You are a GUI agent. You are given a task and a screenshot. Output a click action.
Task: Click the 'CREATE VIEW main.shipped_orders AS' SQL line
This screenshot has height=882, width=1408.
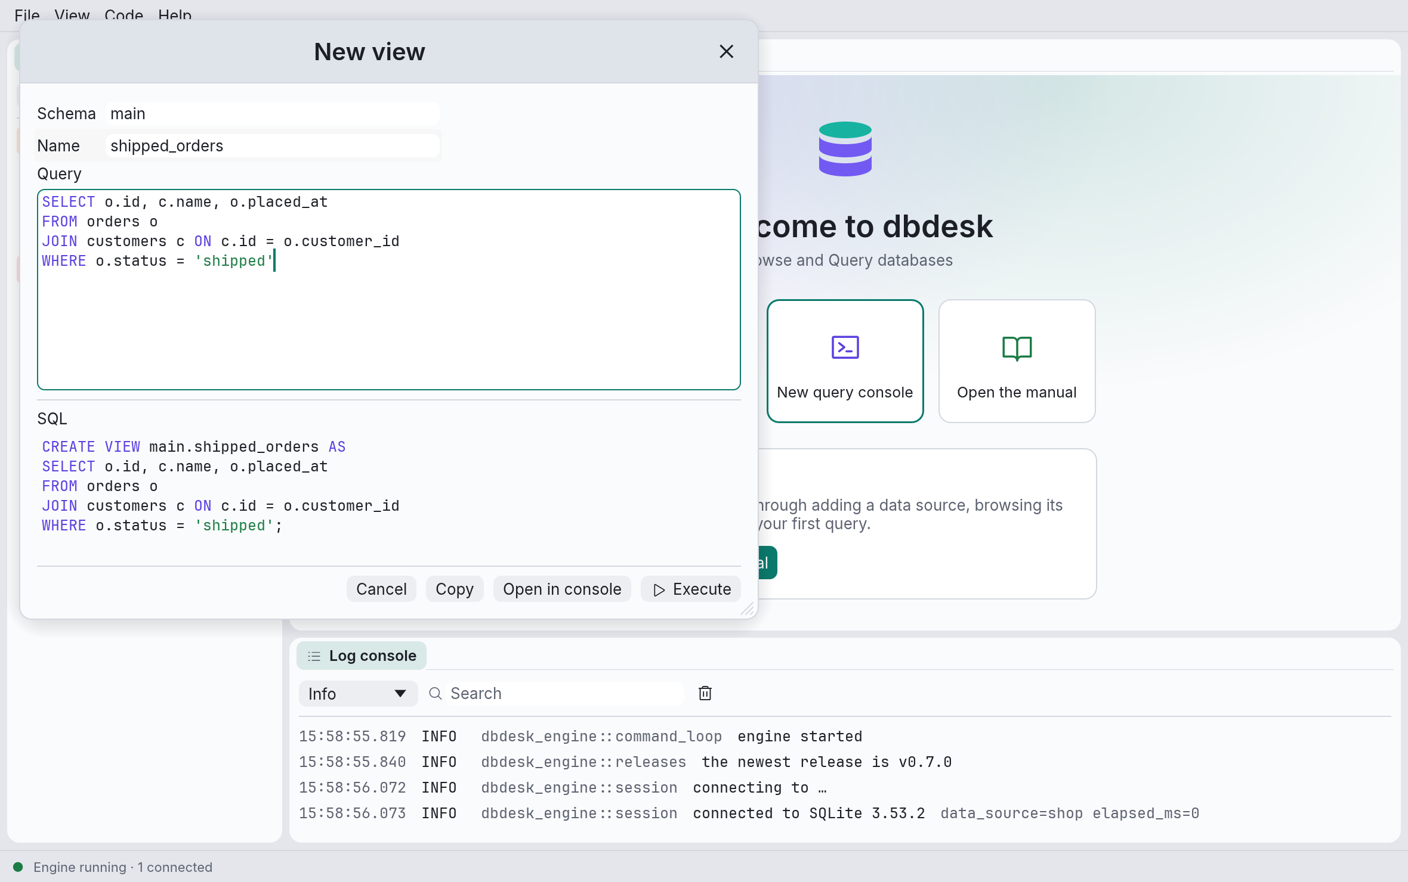click(x=194, y=447)
